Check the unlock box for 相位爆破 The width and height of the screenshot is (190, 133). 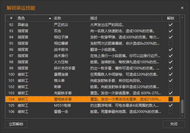171,43
